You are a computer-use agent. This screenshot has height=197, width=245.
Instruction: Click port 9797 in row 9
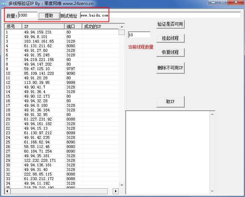[71, 69]
